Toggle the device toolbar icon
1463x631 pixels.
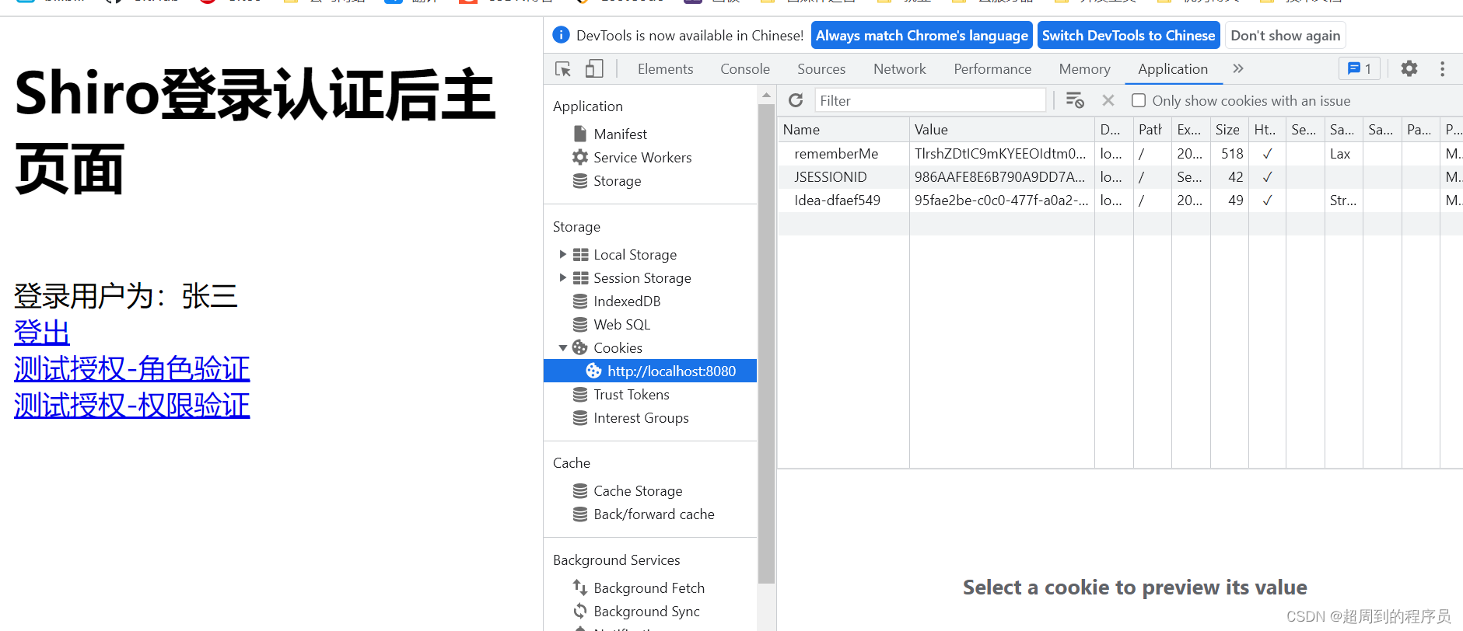[x=594, y=69]
